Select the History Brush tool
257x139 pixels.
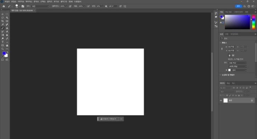2,32
